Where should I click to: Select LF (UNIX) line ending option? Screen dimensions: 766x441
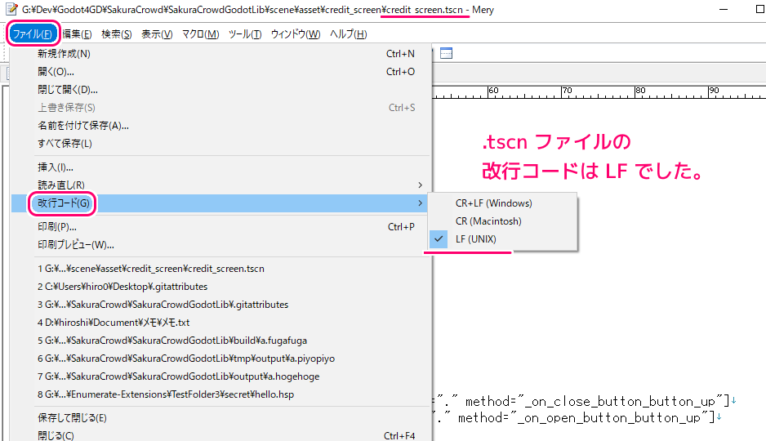tap(475, 239)
